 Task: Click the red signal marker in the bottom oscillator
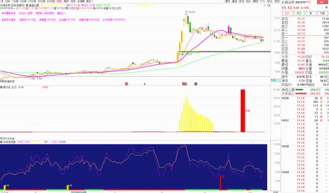tap(220, 182)
